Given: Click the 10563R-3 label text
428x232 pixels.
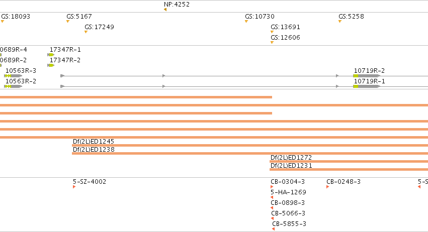Looking at the screenshot, I should [21, 71].
